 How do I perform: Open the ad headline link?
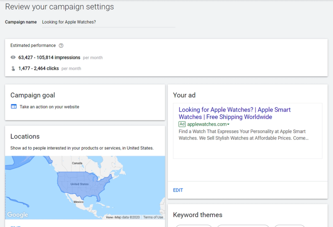234,113
